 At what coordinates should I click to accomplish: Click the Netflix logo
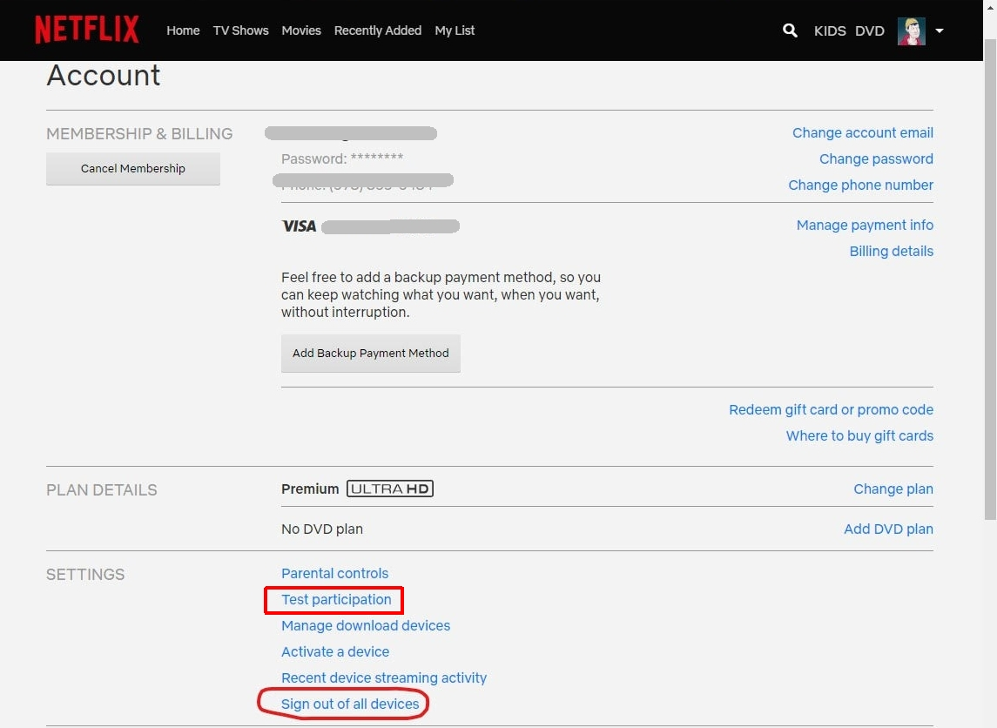(87, 30)
